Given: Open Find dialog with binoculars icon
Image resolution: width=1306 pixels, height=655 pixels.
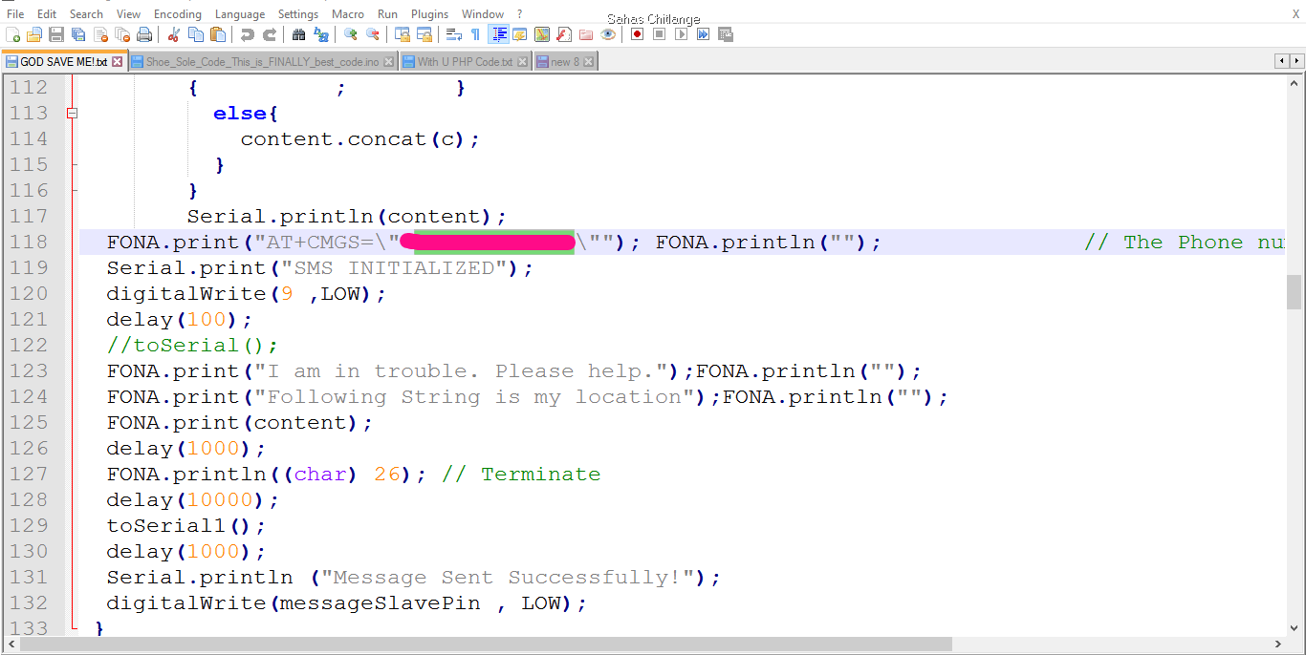Looking at the screenshot, I should [x=298, y=34].
